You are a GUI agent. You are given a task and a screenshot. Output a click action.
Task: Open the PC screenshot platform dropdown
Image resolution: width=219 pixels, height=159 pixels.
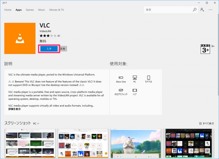36,124
